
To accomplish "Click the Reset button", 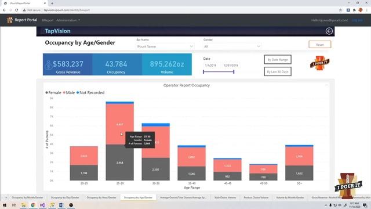I will click(x=319, y=45).
